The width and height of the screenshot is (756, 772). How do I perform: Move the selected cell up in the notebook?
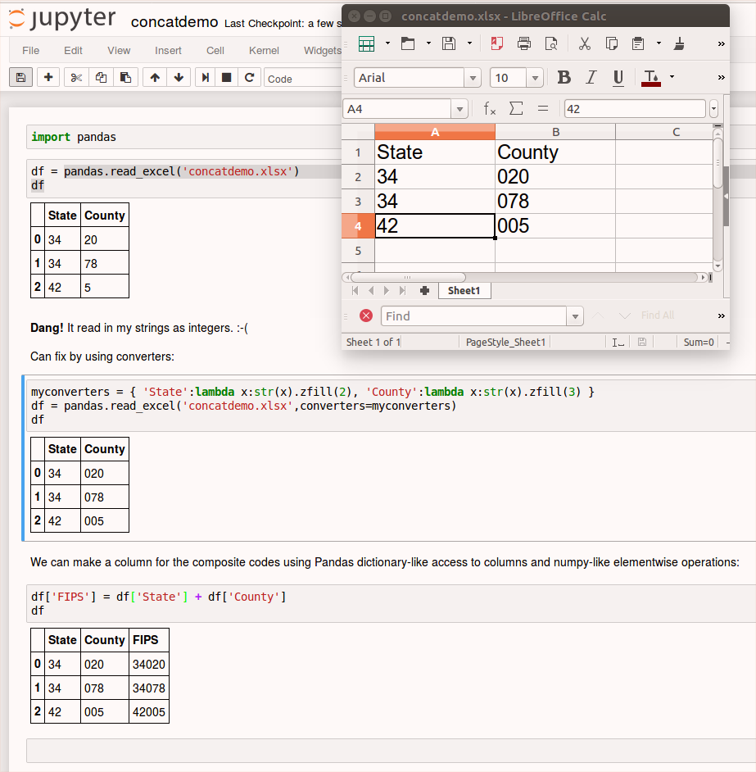[x=154, y=78]
